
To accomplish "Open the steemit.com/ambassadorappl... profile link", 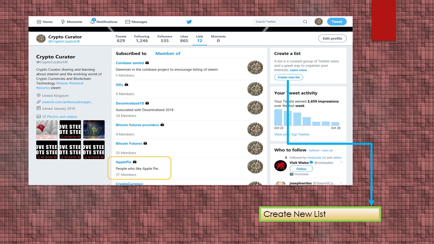I will pos(67,102).
